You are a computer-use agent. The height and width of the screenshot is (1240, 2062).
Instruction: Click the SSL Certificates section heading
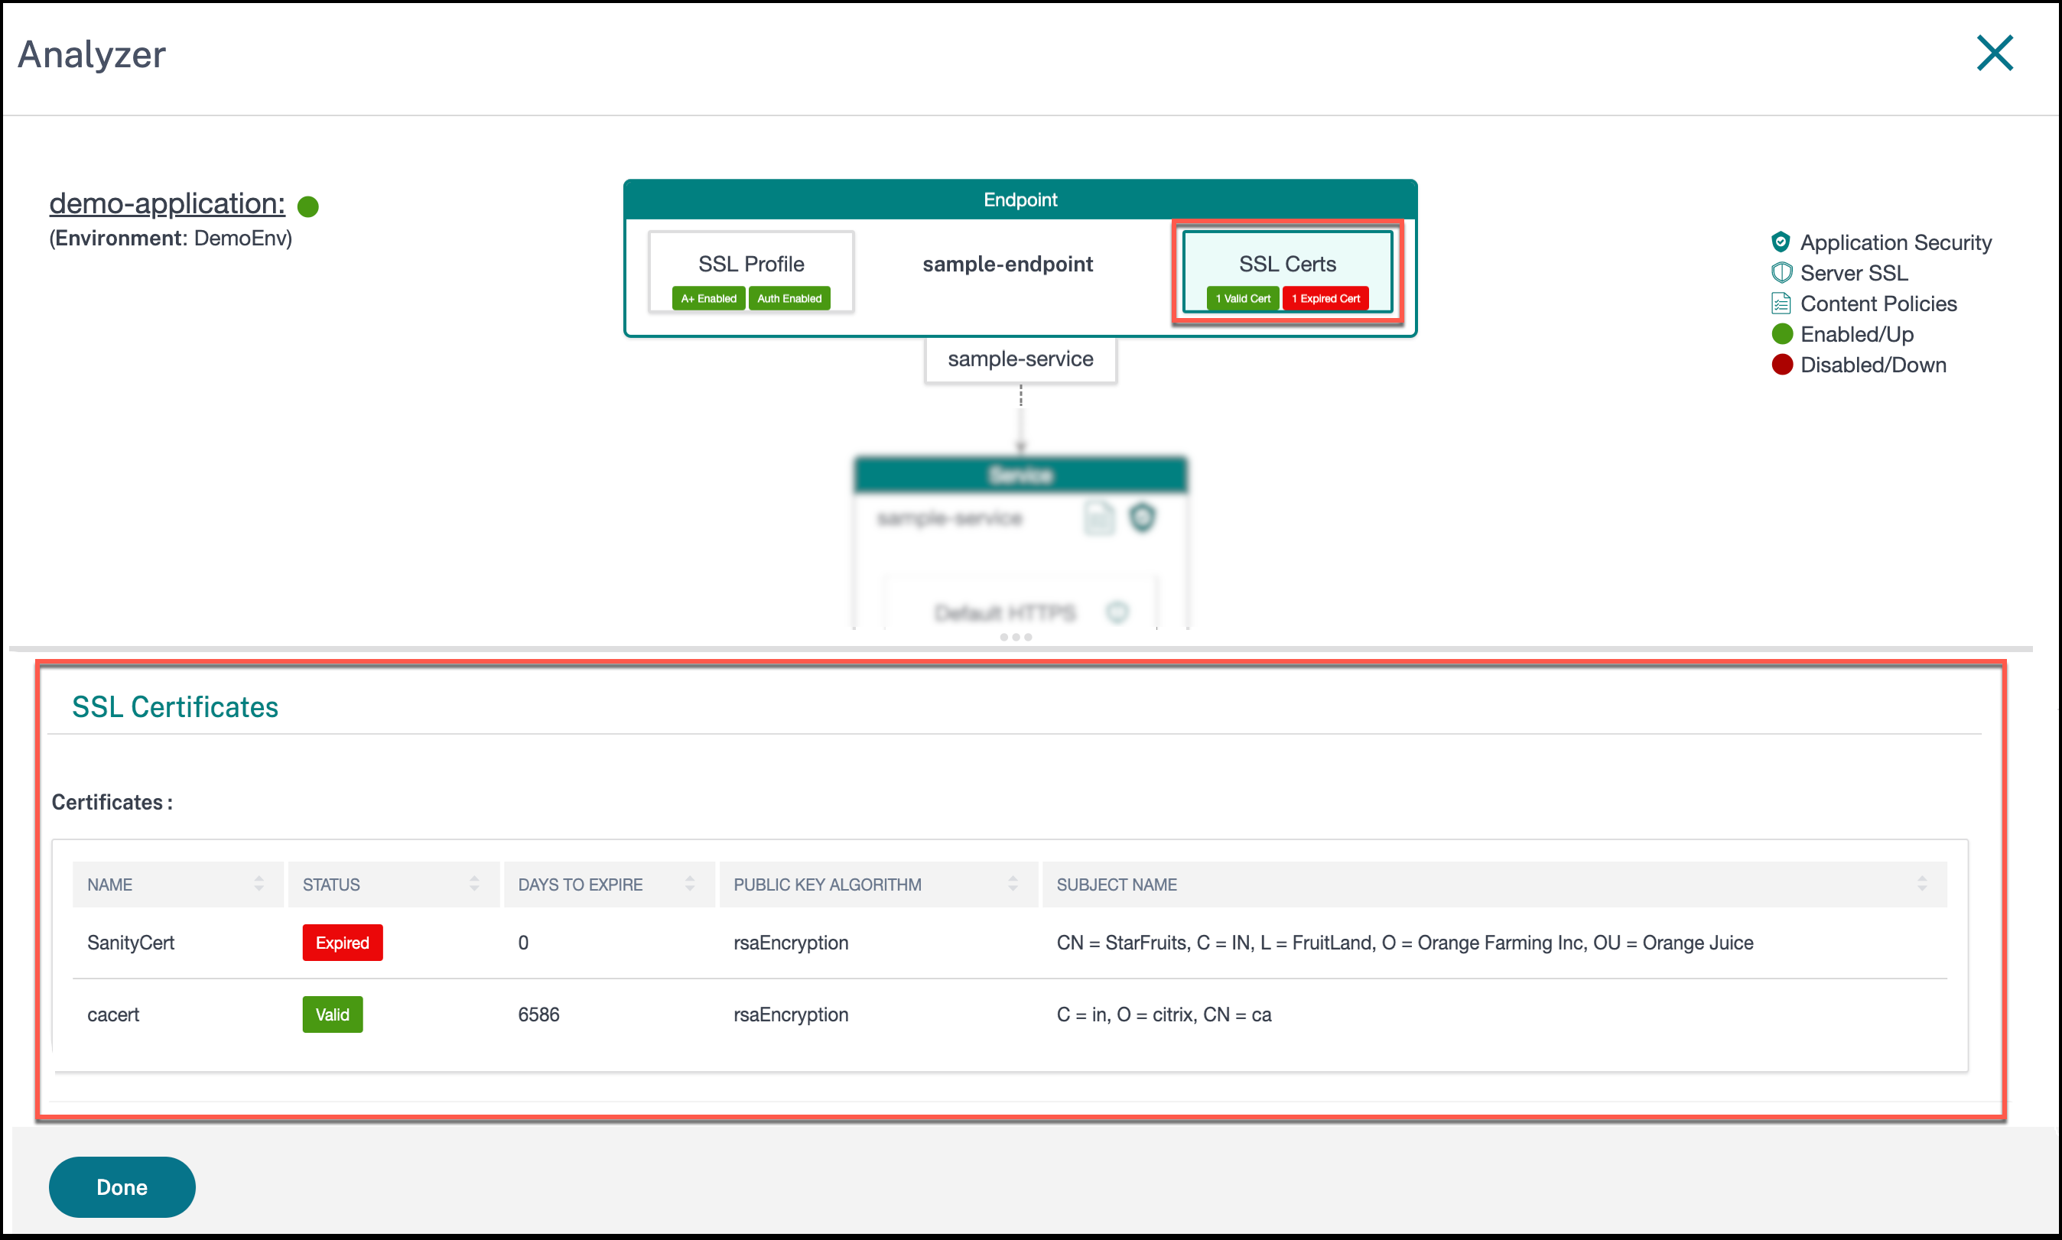tap(174, 707)
